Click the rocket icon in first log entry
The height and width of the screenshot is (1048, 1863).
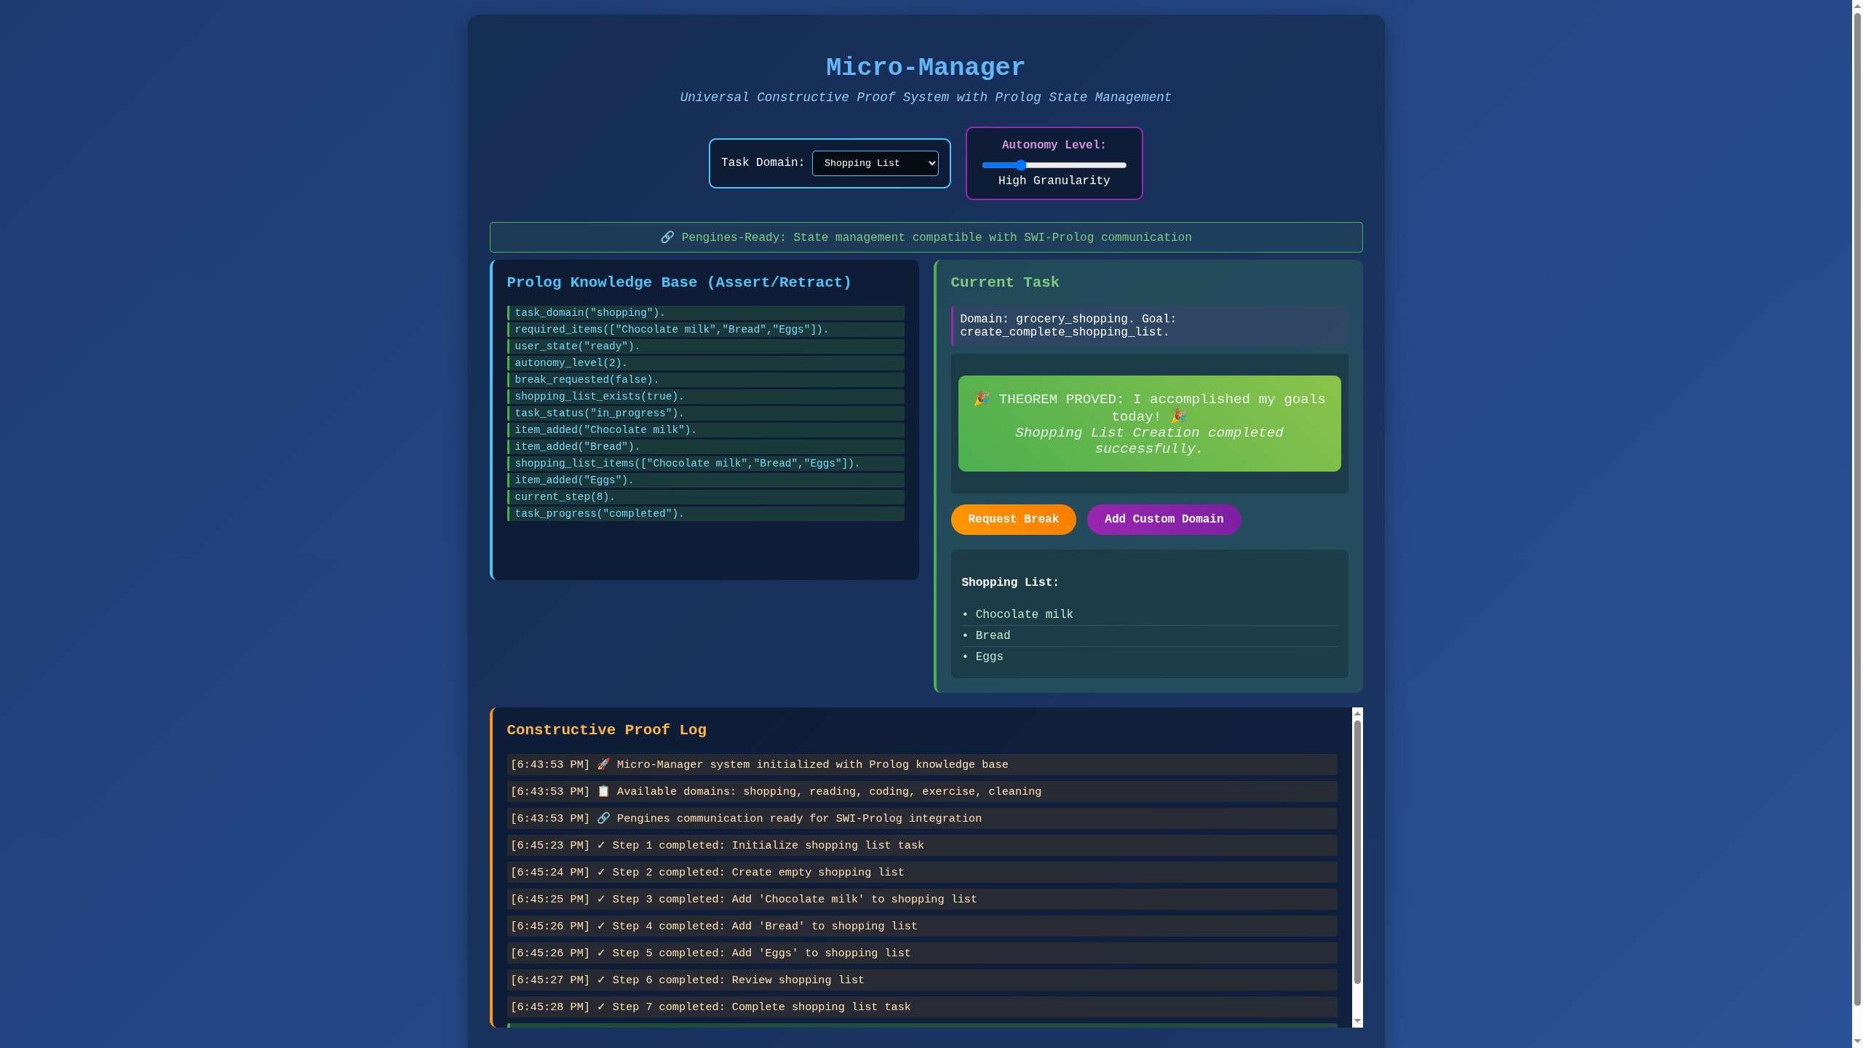click(x=603, y=764)
